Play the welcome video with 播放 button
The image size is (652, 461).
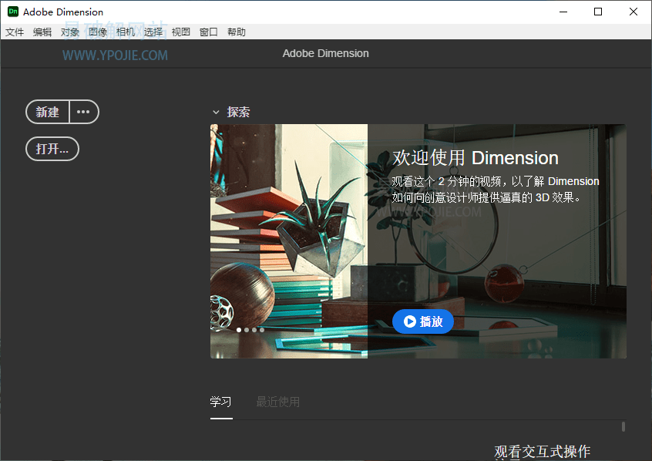coord(423,321)
